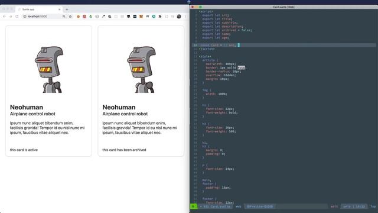The image size is (378, 213).
Task: Close the Svelte app tab
Action: (59, 9)
